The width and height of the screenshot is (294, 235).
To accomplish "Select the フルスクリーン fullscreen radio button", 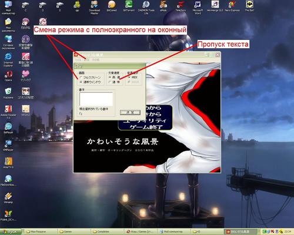I will (x=90, y=78).
